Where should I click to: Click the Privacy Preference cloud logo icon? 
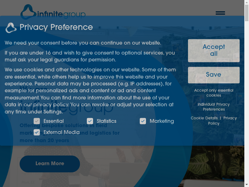tap(11, 28)
